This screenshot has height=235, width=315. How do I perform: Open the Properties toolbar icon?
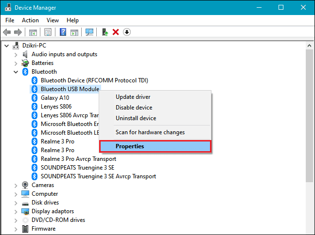click(48, 32)
